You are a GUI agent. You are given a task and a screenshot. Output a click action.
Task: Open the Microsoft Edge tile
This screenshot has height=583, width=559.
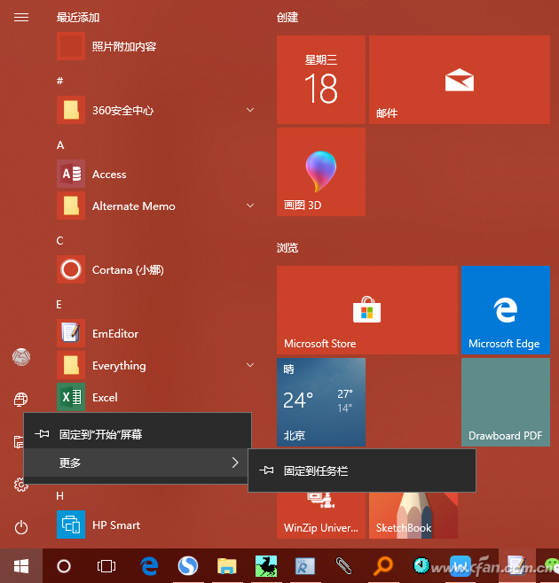point(506,310)
